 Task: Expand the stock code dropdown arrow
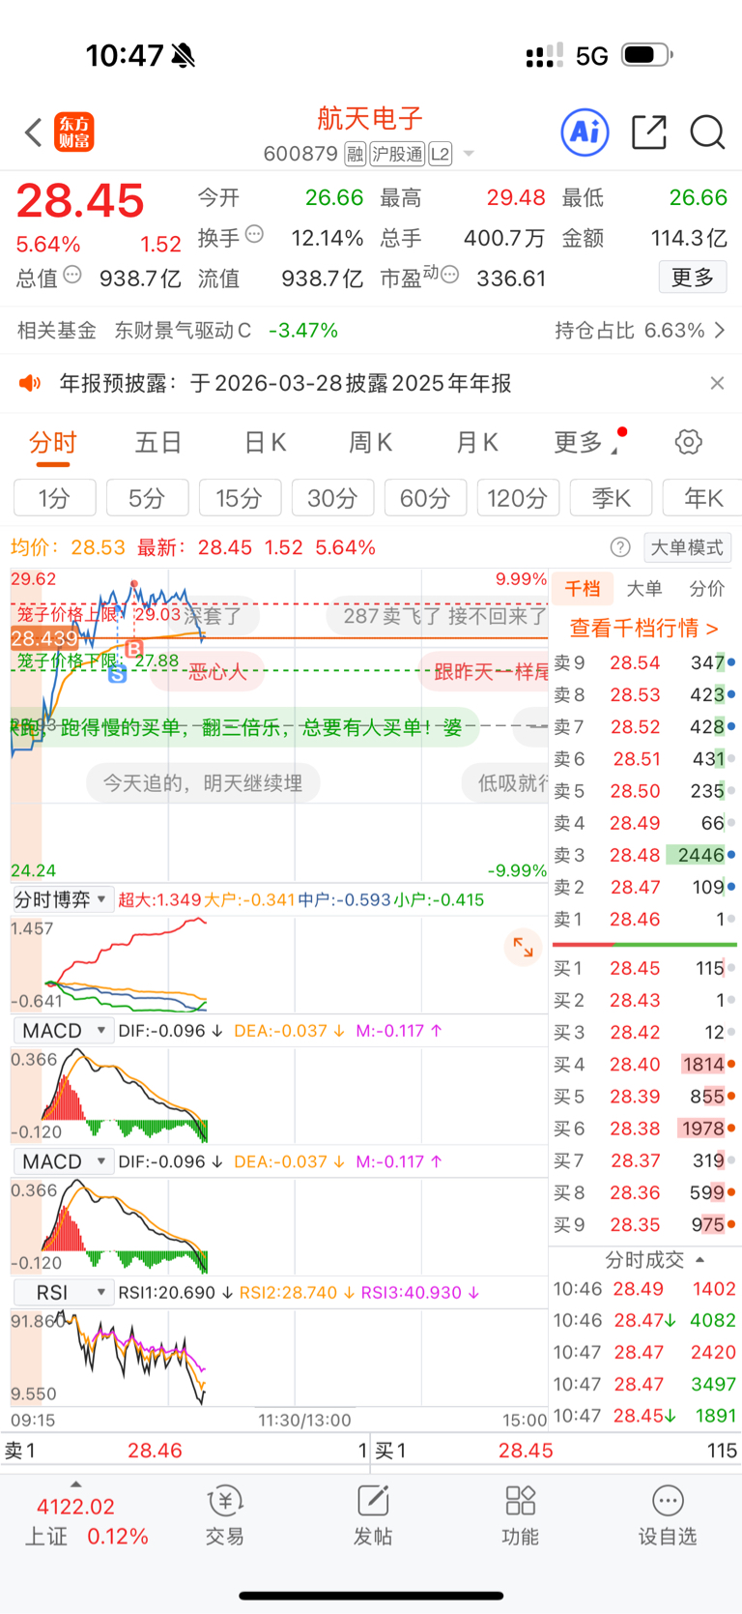469,154
